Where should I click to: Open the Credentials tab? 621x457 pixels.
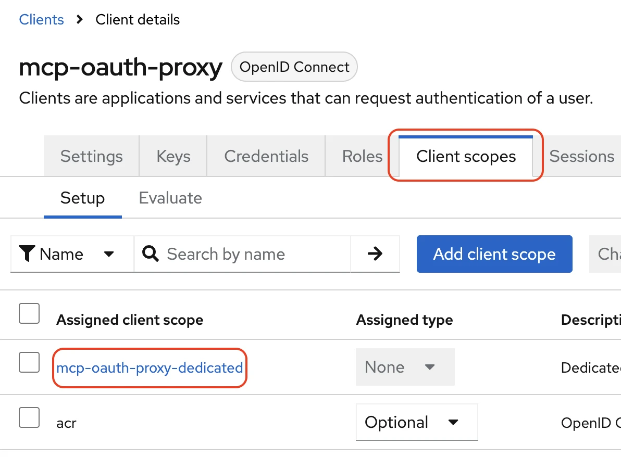pyautogui.click(x=266, y=156)
